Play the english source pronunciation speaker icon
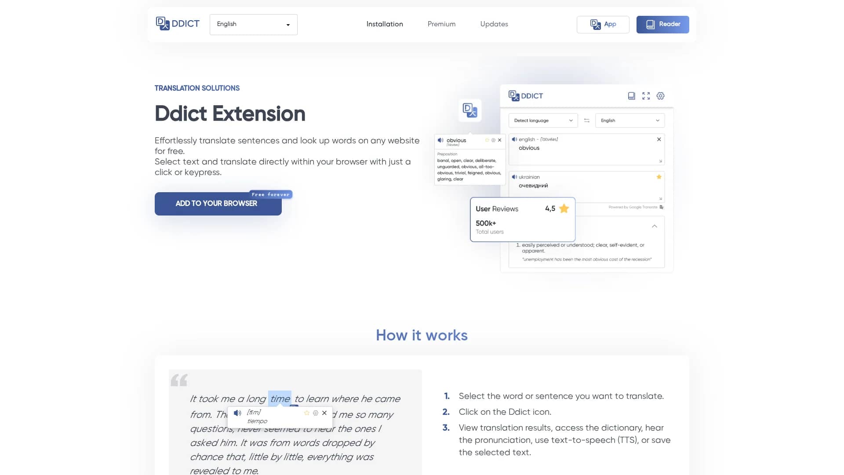Screen dimensions: 844x475 pos(514,139)
